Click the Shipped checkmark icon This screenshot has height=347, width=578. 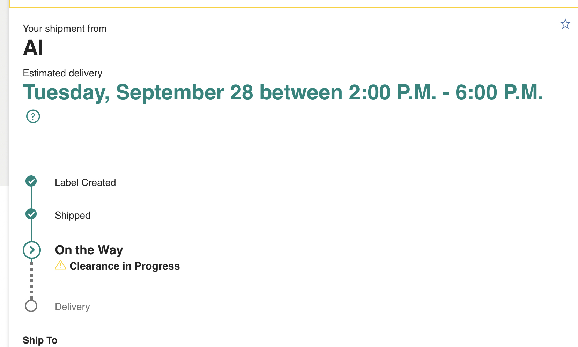pyautogui.click(x=31, y=214)
